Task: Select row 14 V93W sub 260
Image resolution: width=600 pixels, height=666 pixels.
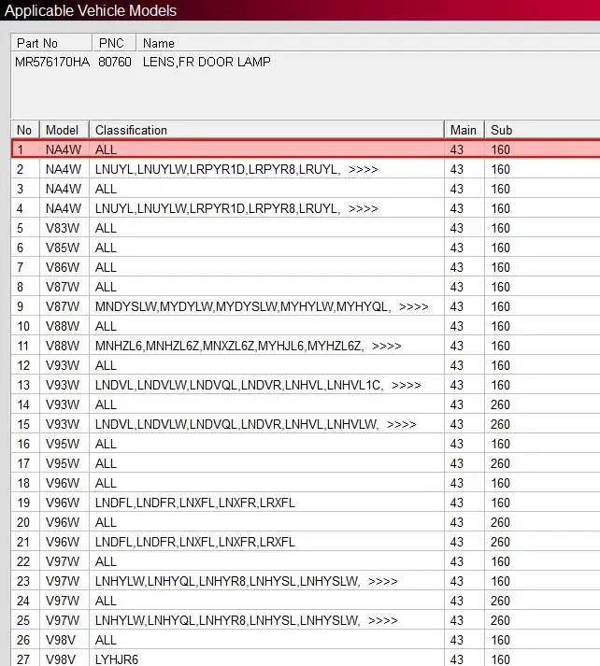Action: click(306, 404)
